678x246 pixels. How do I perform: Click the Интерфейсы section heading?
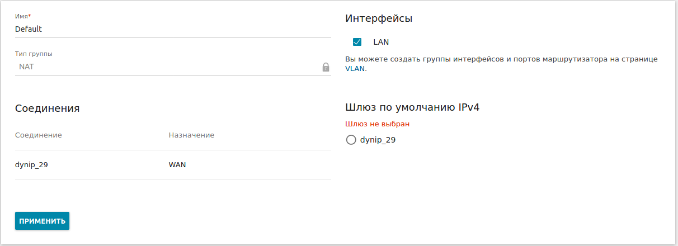pyautogui.click(x=379, y=18)
